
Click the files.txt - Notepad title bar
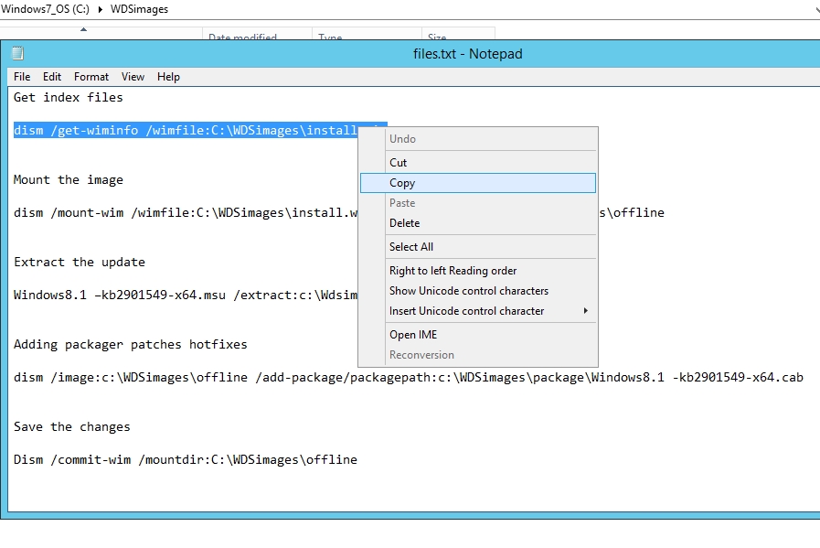pyautogui.click(x=467, y=54)
